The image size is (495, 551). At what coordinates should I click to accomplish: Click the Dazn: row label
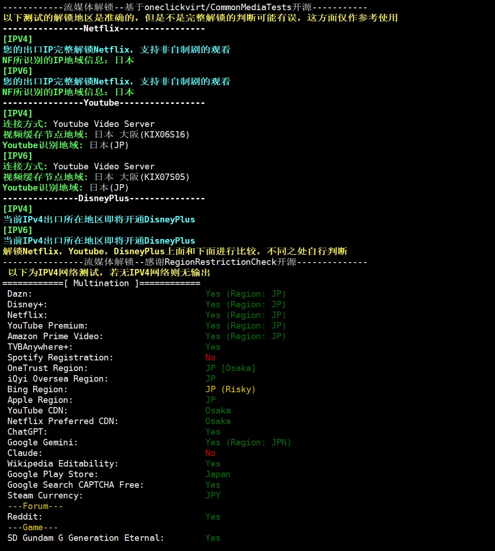(x=20, y=294)
